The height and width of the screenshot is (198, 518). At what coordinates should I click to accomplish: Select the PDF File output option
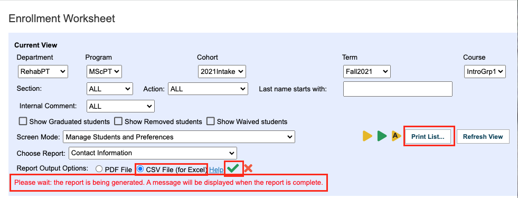(99, 169)
